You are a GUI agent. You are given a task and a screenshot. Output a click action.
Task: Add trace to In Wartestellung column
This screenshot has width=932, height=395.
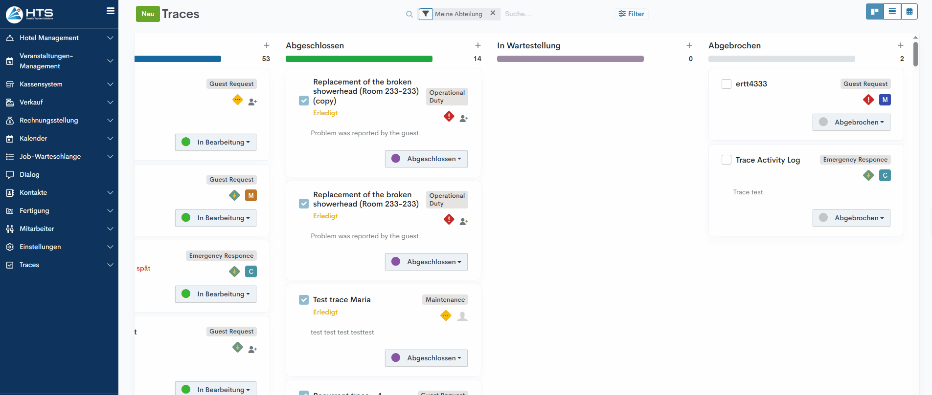click(x=689, y=45)
